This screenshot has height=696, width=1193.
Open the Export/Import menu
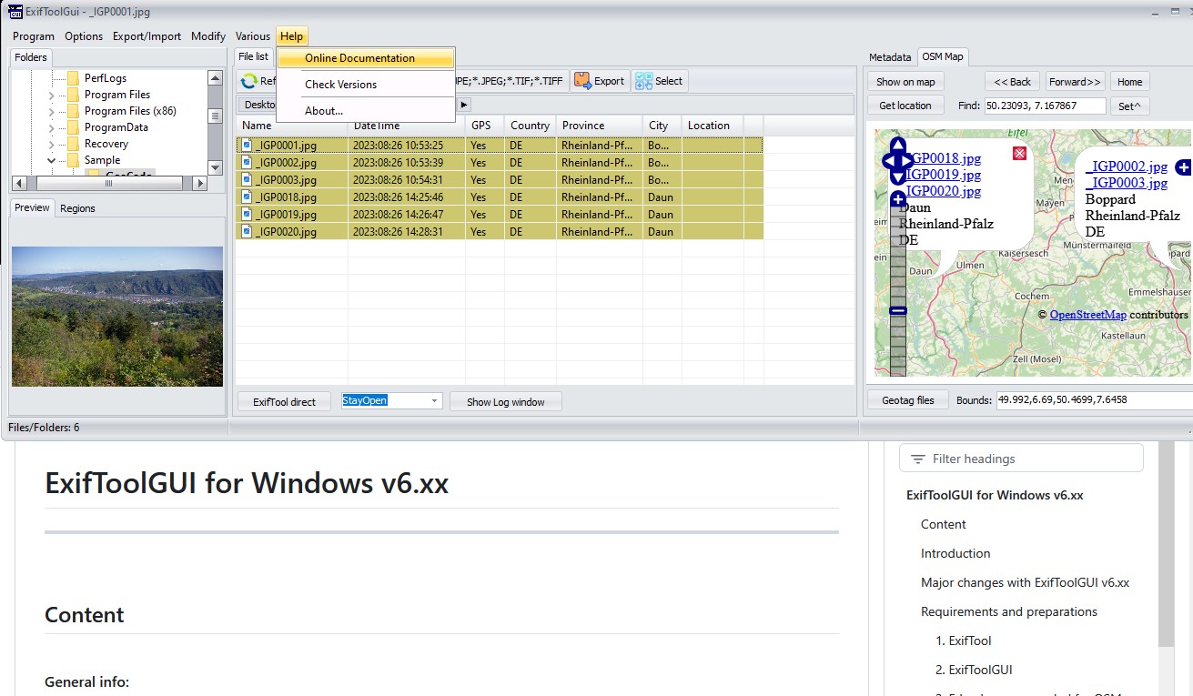pyautogui.click(x=147, y=36)
